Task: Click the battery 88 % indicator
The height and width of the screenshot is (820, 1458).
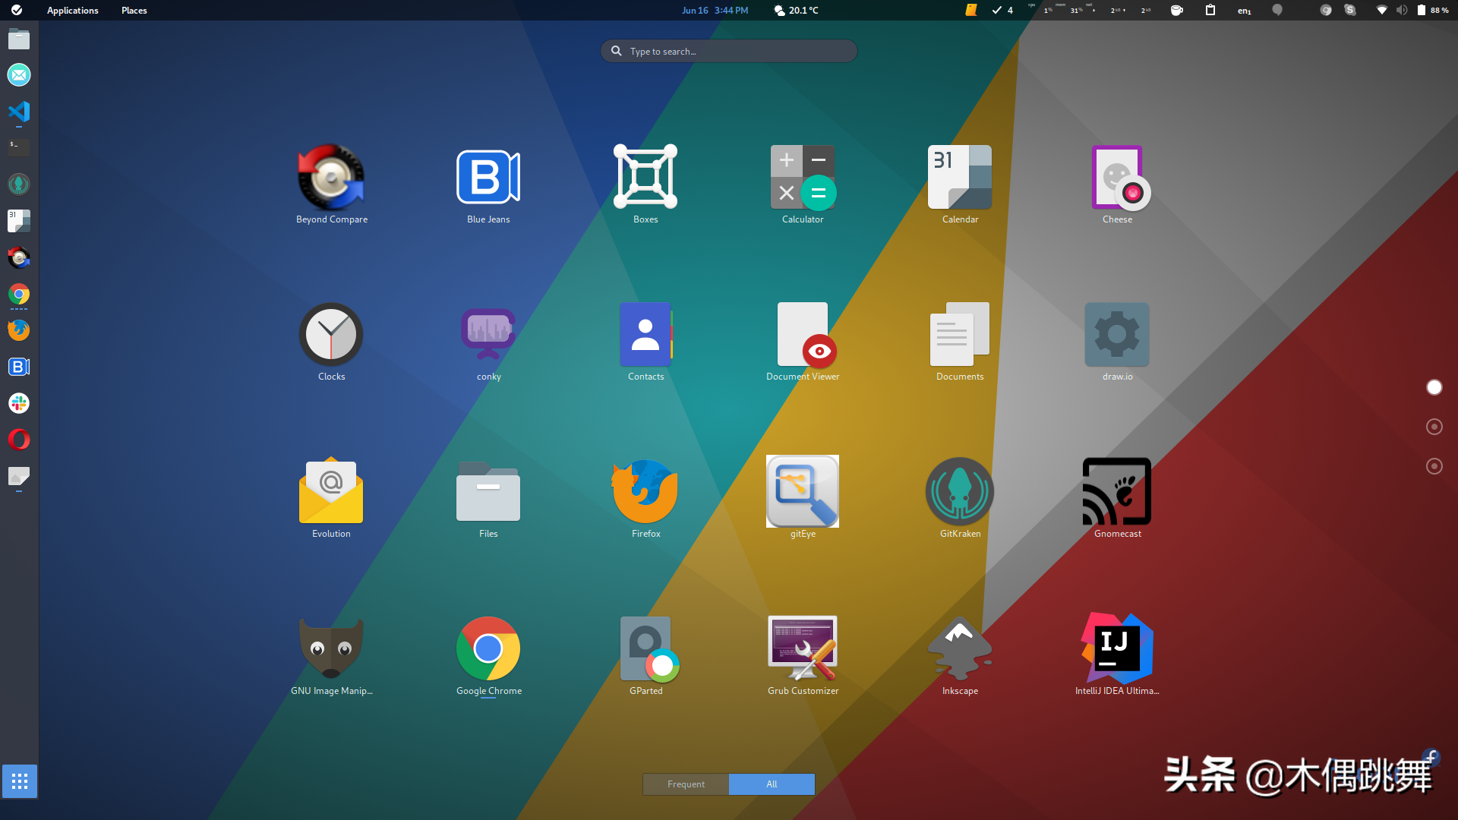Action: pyautogui.click(x=1432, y=11)
